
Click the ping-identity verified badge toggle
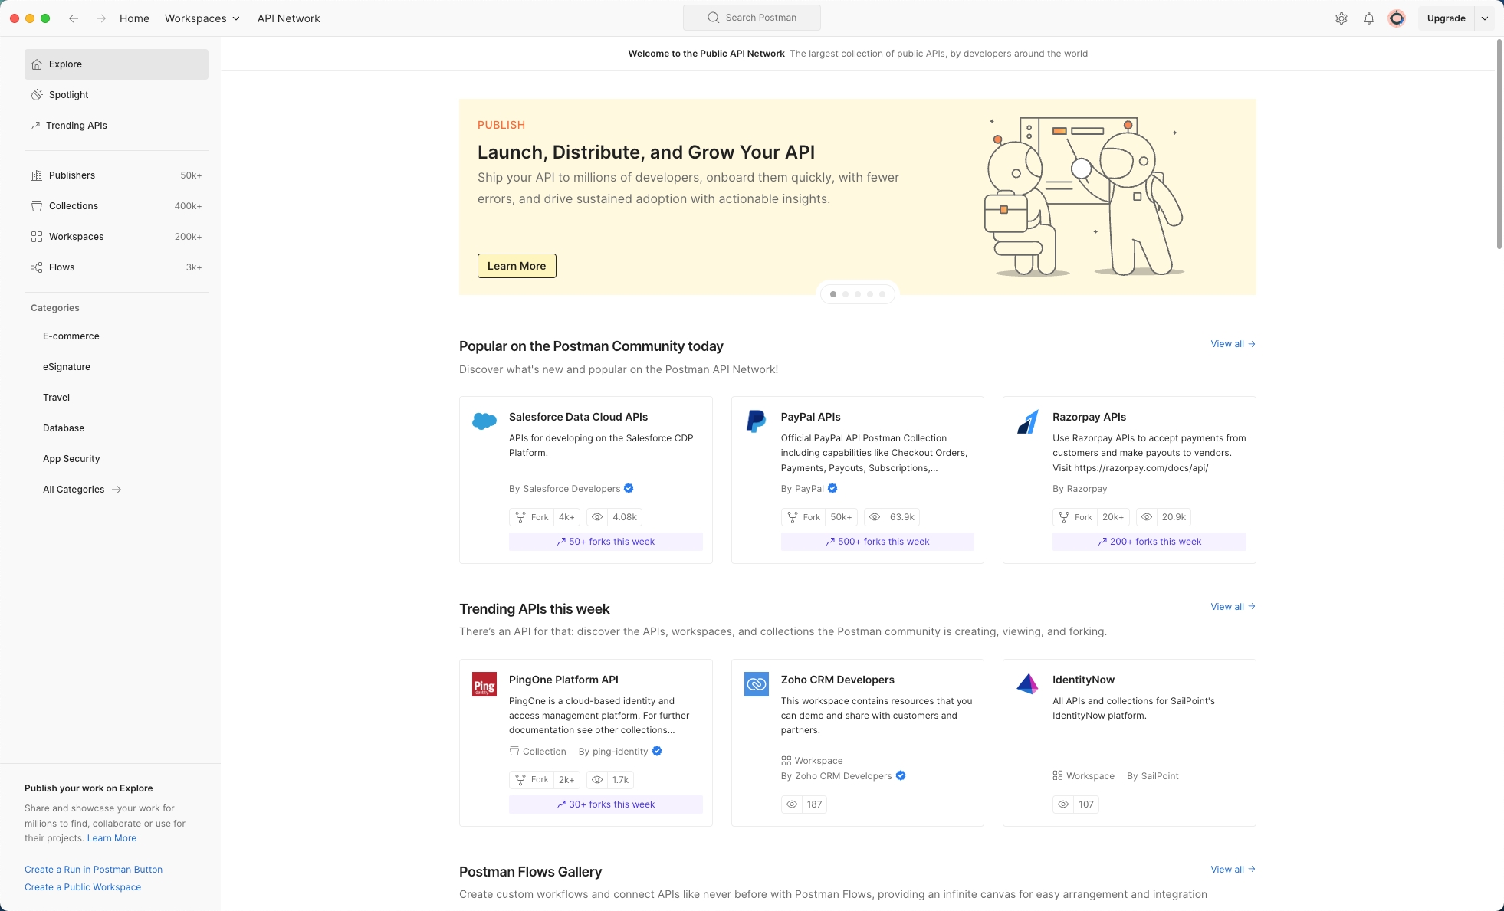[656, 752]
